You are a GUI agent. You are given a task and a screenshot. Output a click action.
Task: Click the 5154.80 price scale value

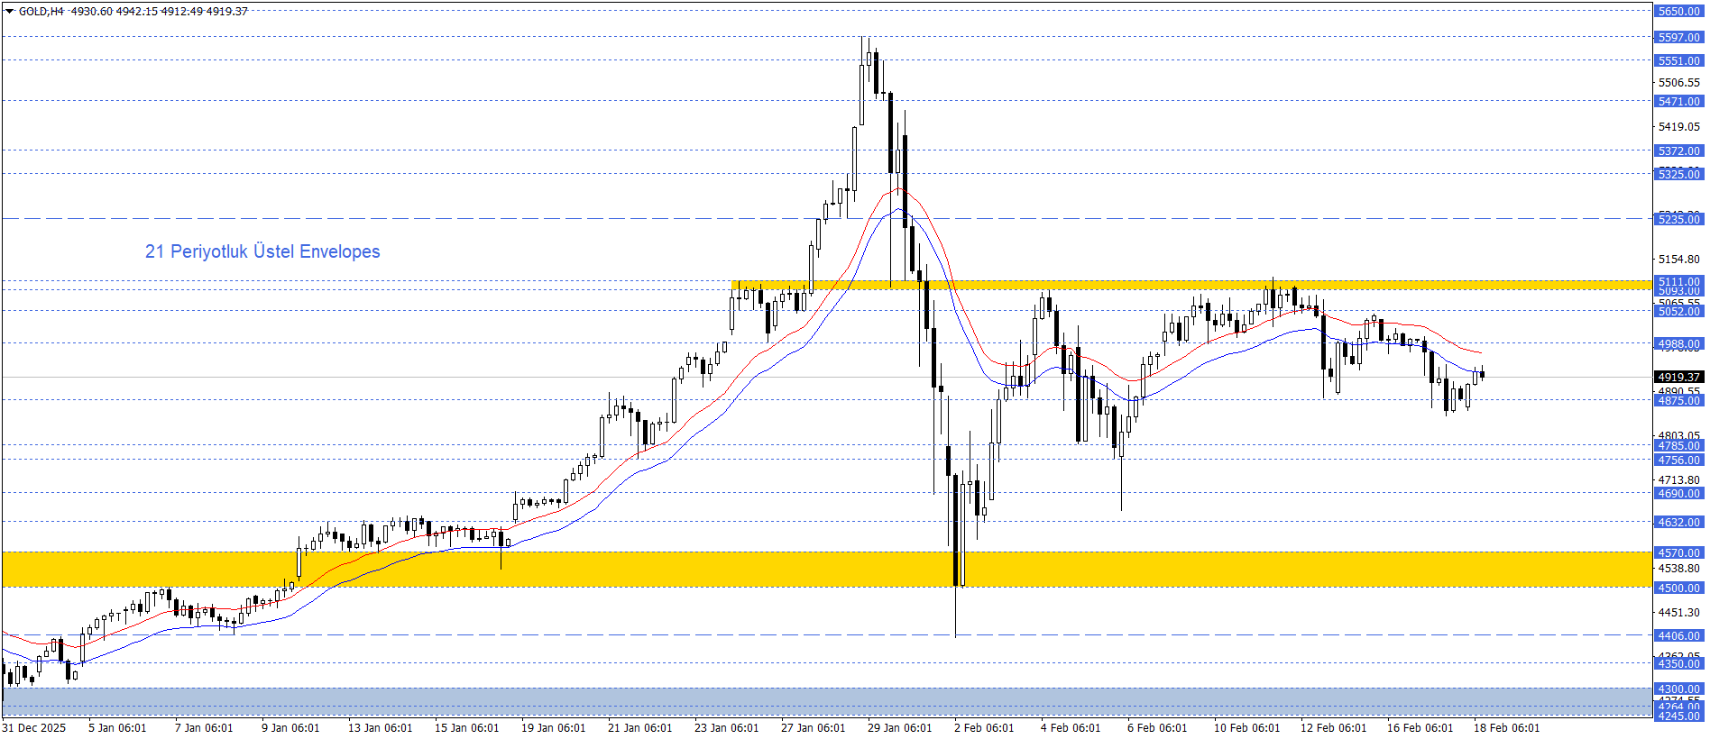point(1678,260)
